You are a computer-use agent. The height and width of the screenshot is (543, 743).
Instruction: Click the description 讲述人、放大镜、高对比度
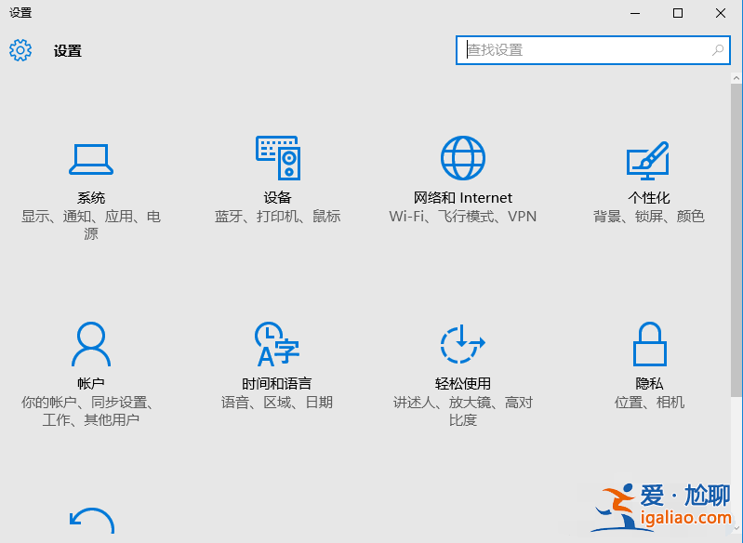pyautogui.click(x=463, y=411)
